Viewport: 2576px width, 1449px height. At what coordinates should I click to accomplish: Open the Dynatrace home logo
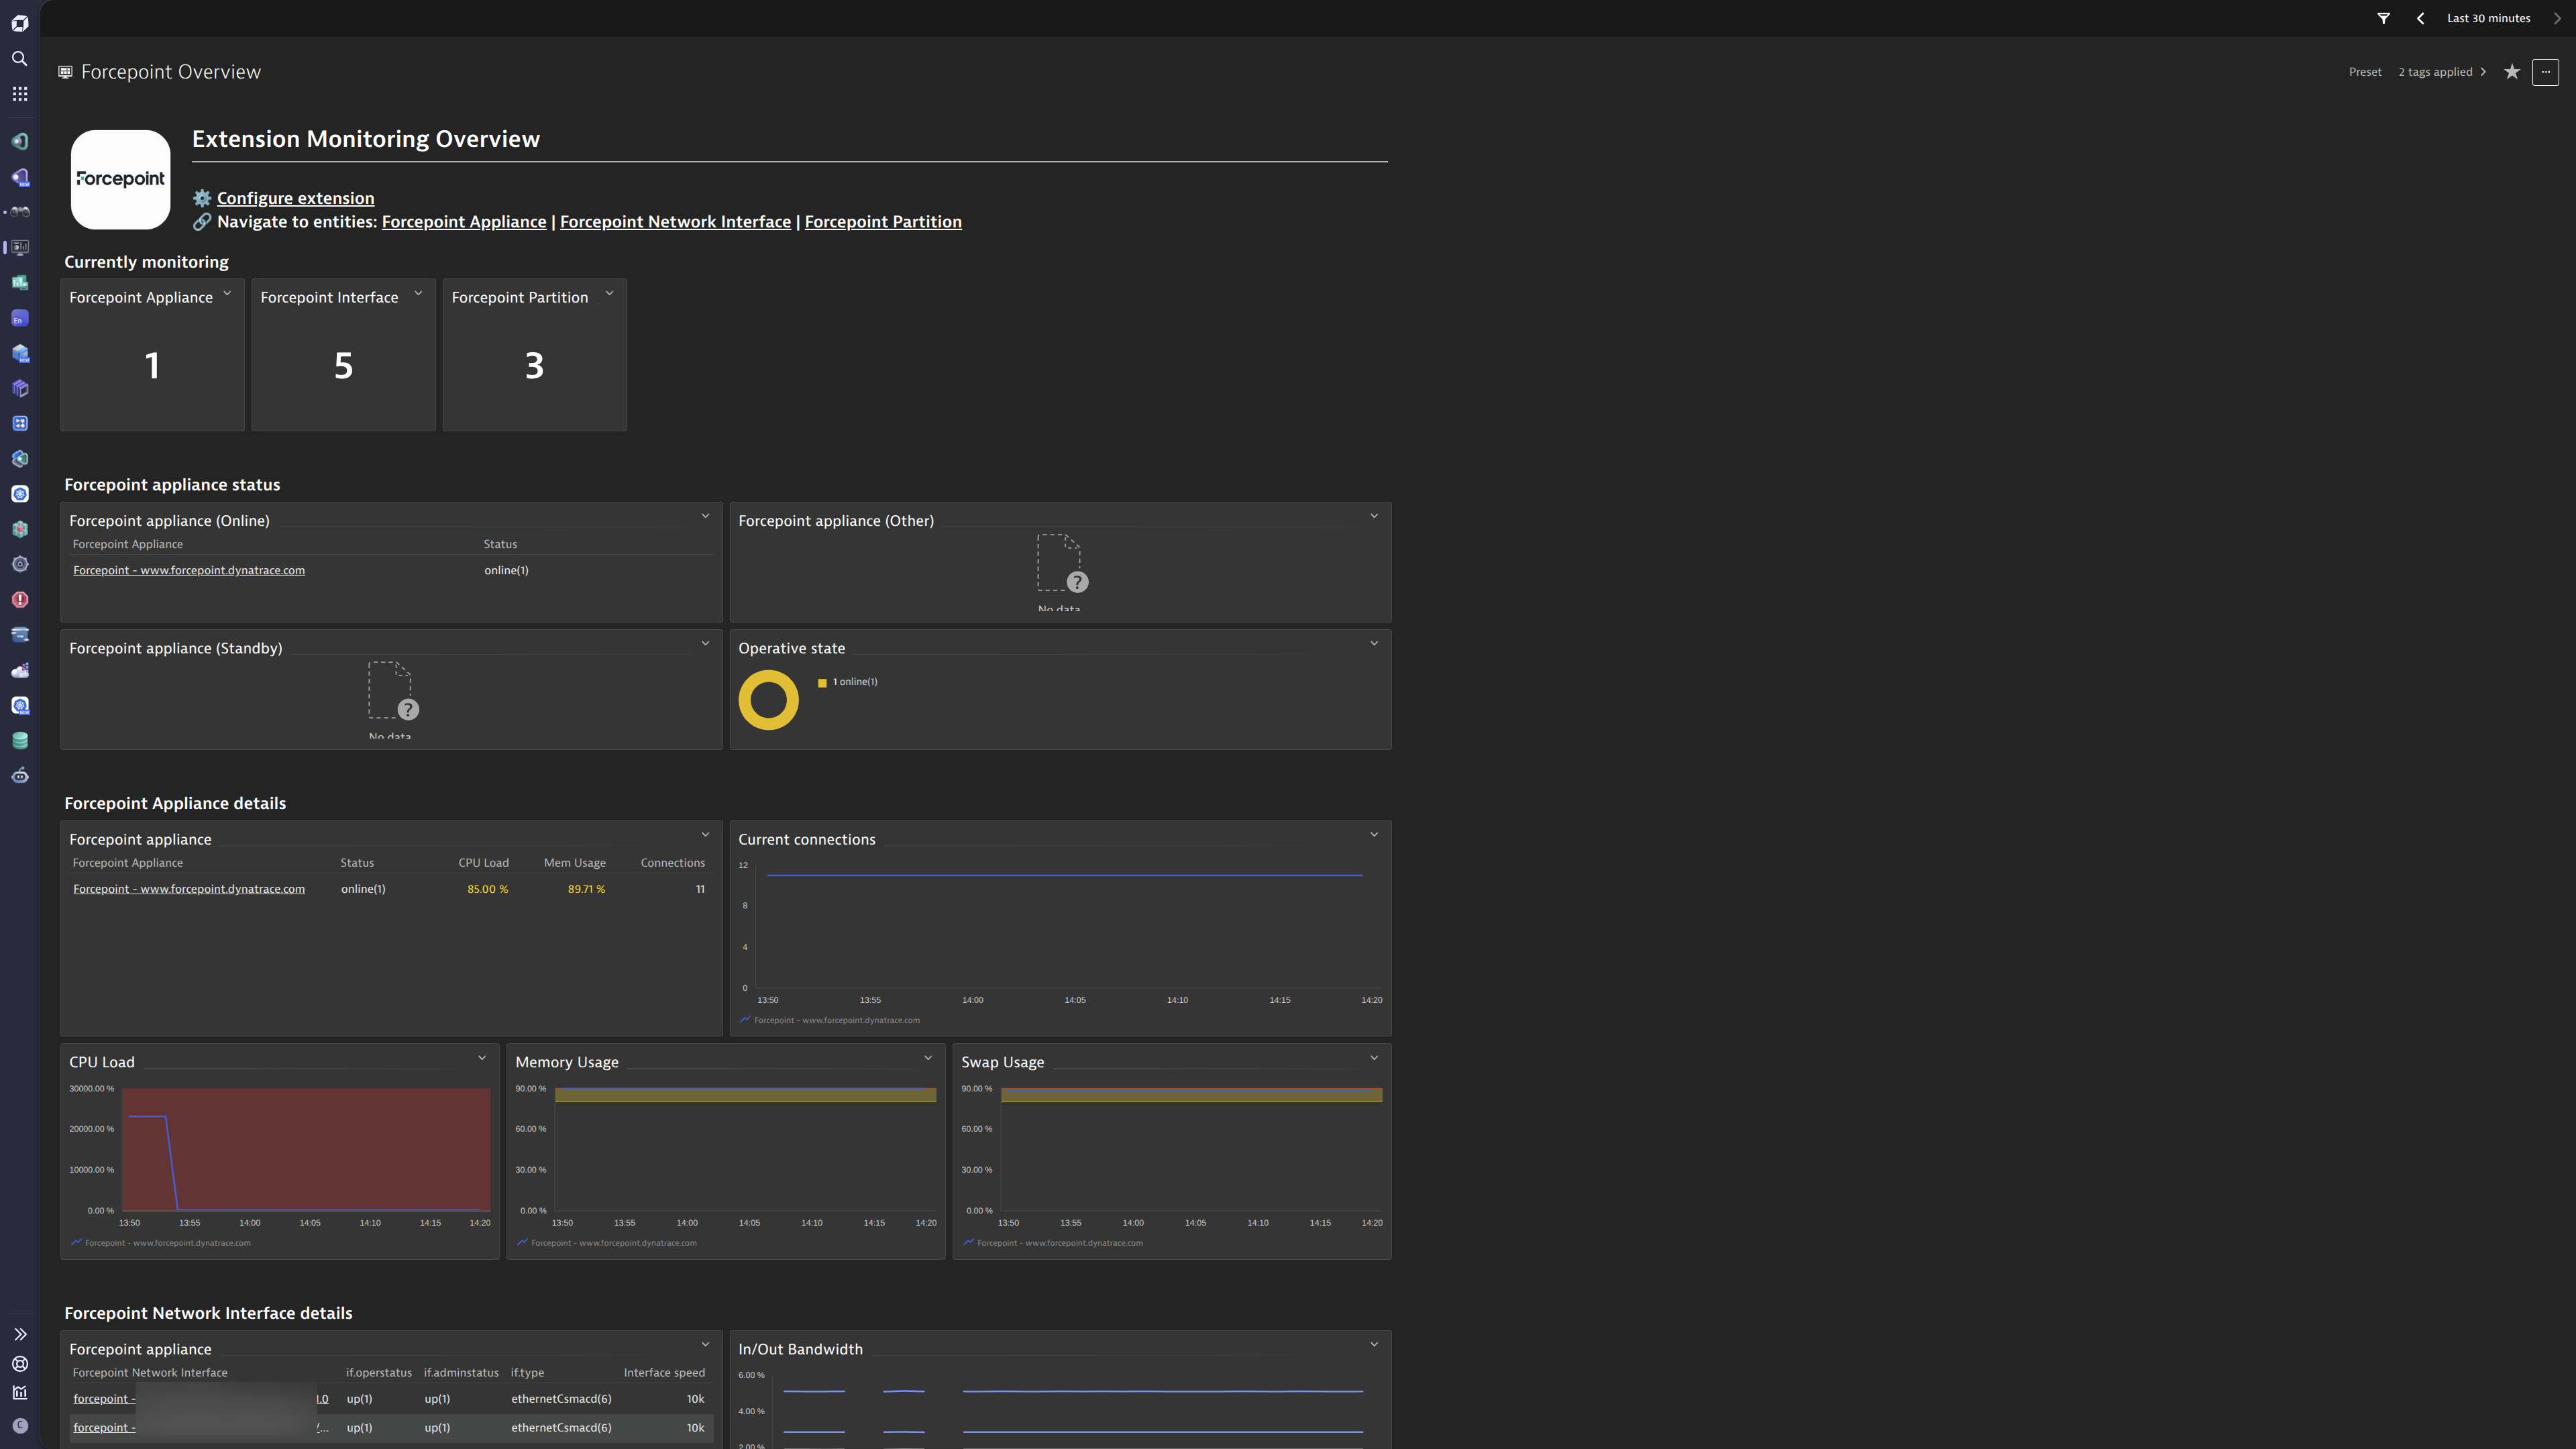pyautogui.click(x=20, y=23)
